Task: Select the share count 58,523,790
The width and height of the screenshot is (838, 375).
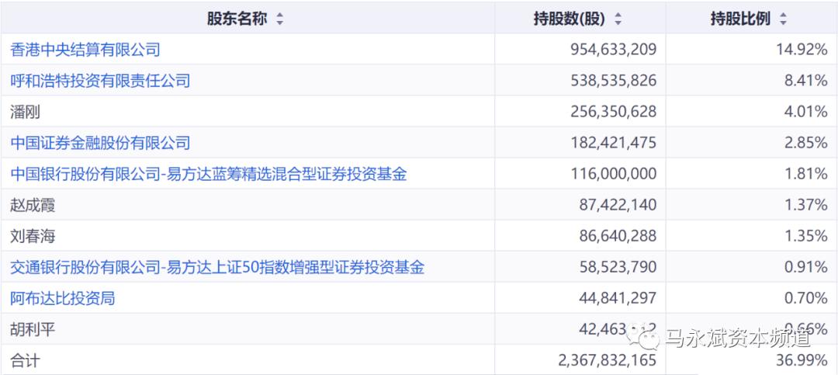Action: point(618,267)
